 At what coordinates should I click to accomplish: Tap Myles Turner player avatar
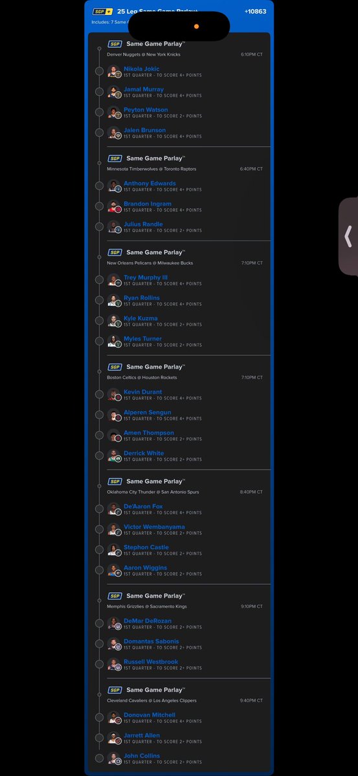coord(114,341)
